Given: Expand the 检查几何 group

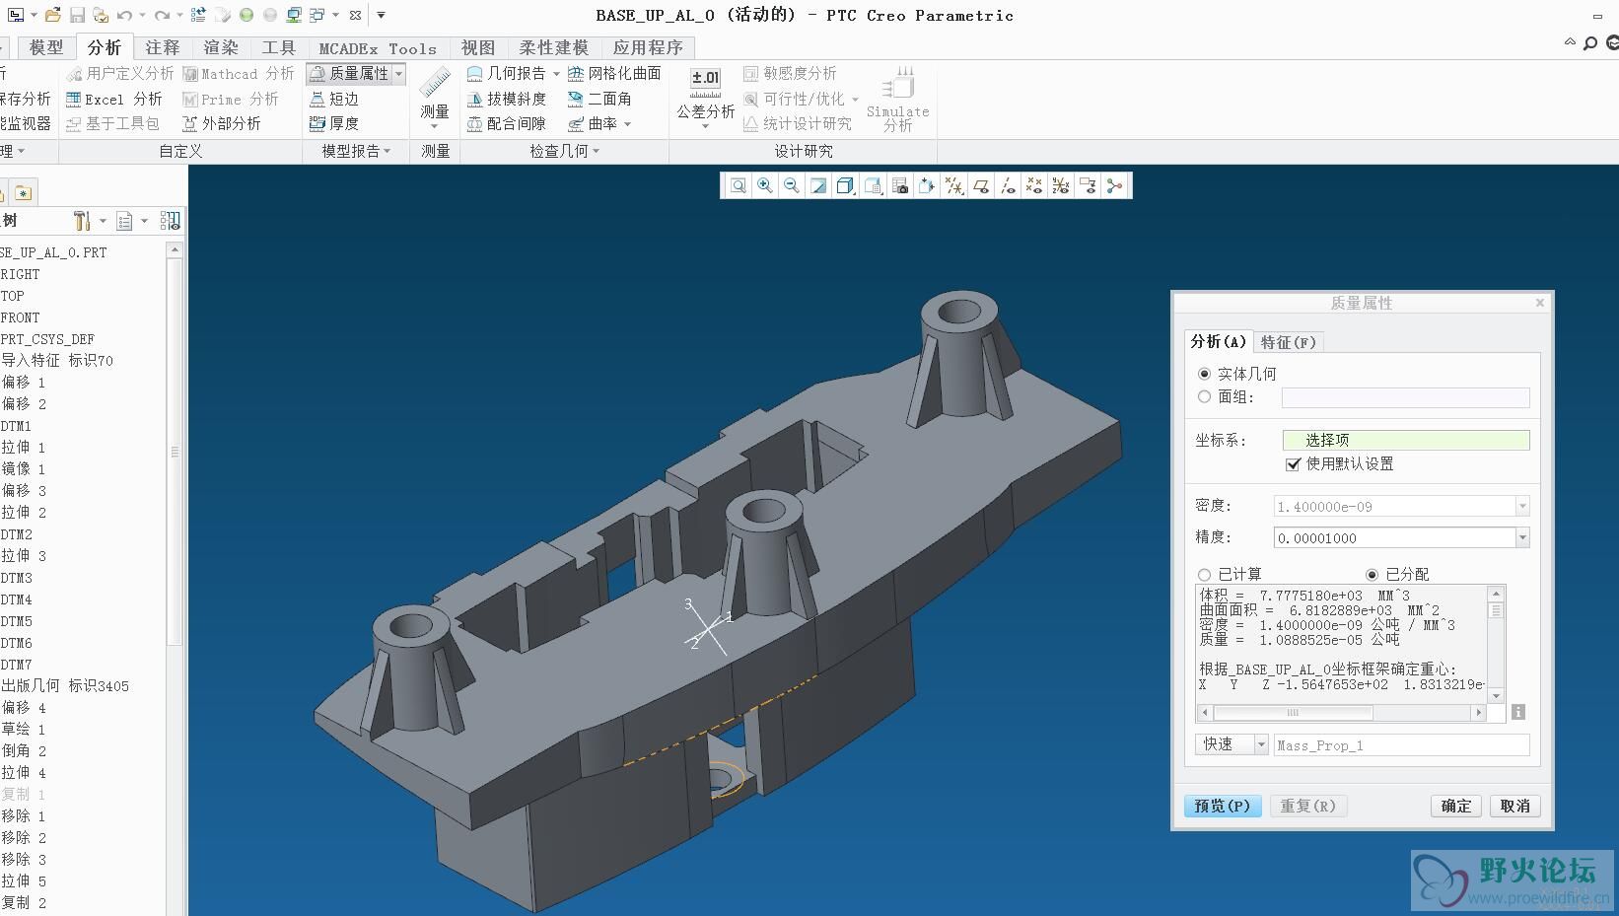Looking at the screenshot, I should pos(565,151).
